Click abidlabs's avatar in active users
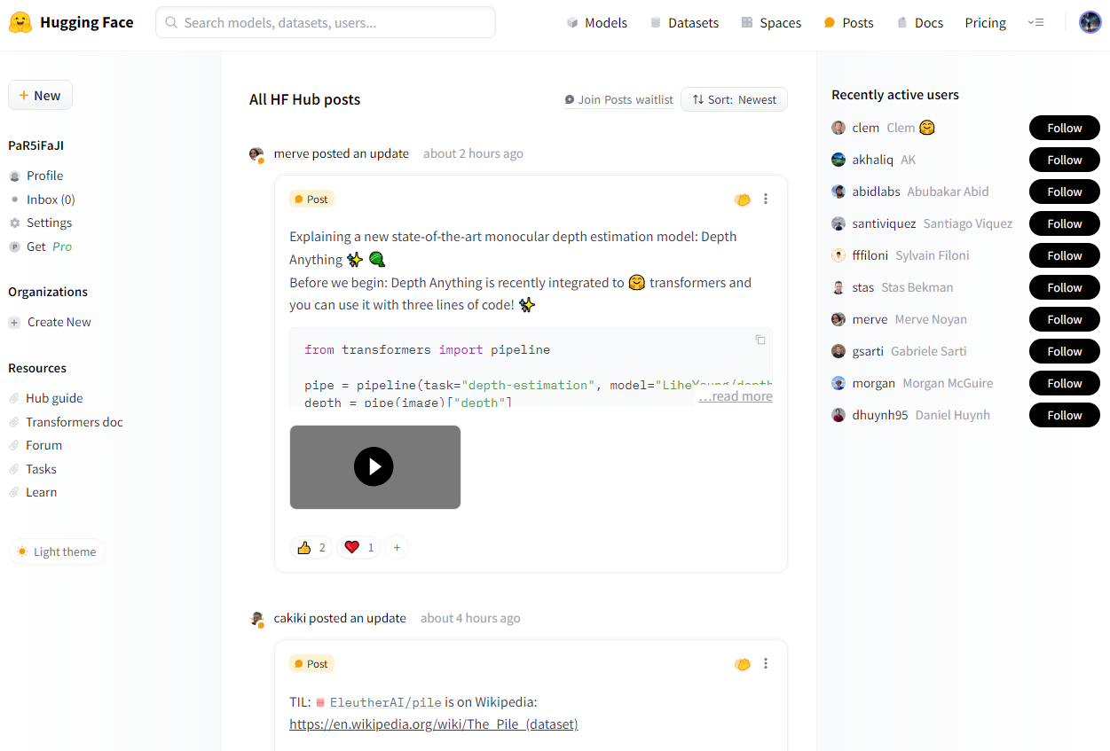This screenshot has width=1110, height=751. (x=838, y=192)
